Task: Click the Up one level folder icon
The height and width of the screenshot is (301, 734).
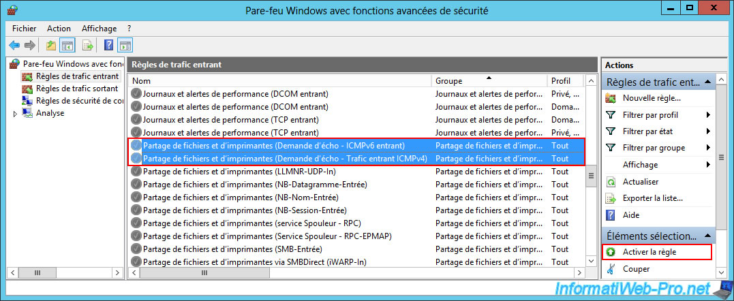Action: pos(51,46)
